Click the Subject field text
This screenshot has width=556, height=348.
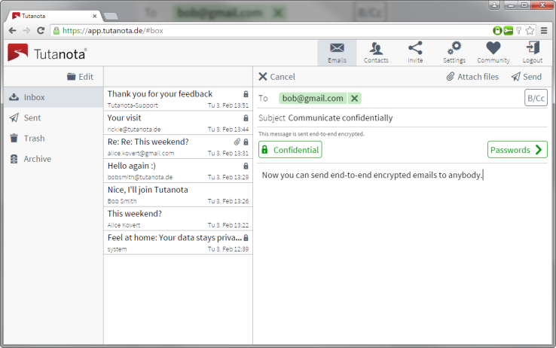340,118
